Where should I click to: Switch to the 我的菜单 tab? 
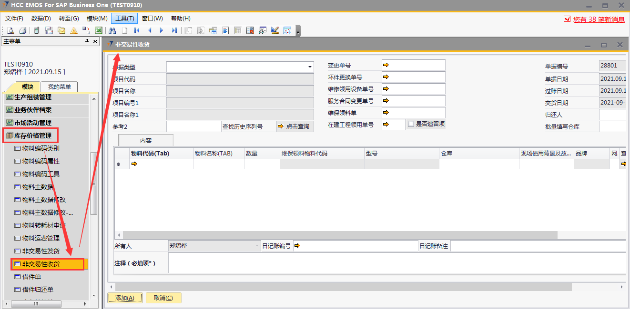pyautogui.click(x=59, y=87)
